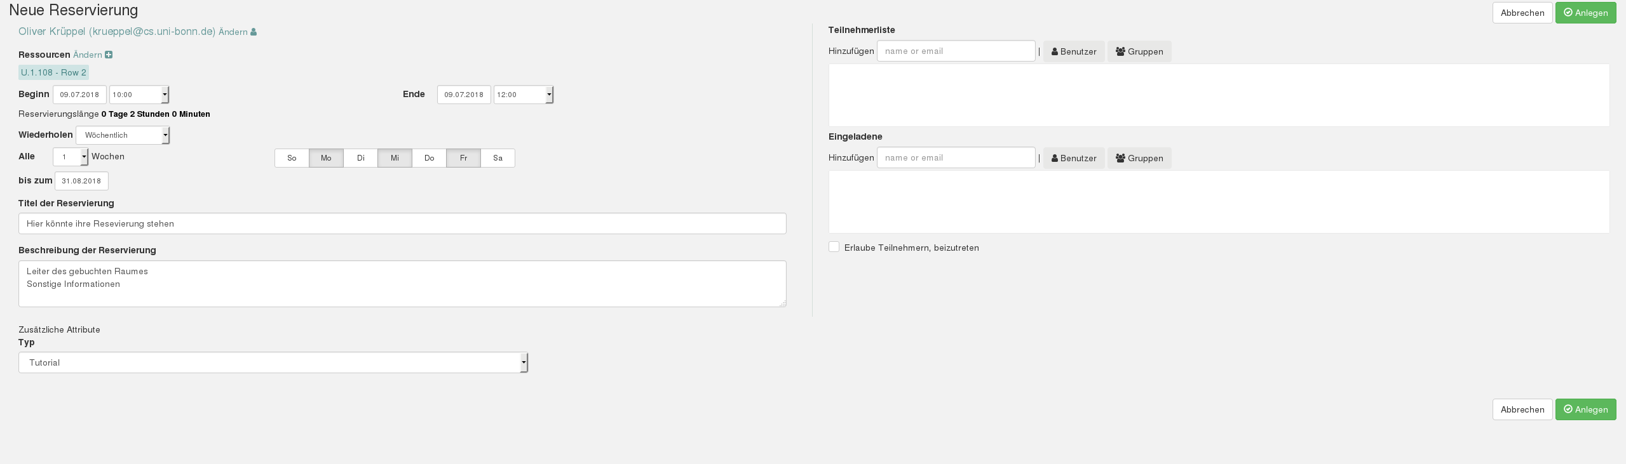Viewport: 1626px width, 464px height.
Task: Open the Typ dropdown showing Tutorial
Action: point(273,362)
